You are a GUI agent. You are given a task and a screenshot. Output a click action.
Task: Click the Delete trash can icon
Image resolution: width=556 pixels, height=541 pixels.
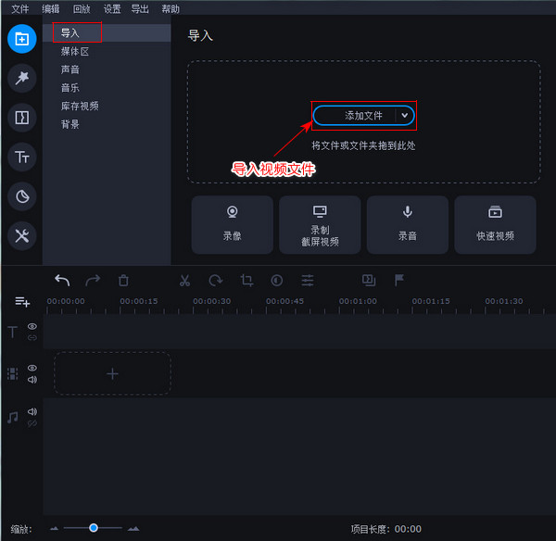pos(123,281)
